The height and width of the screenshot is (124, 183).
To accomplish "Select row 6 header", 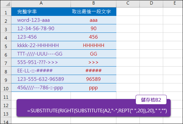I will [6, 54].
